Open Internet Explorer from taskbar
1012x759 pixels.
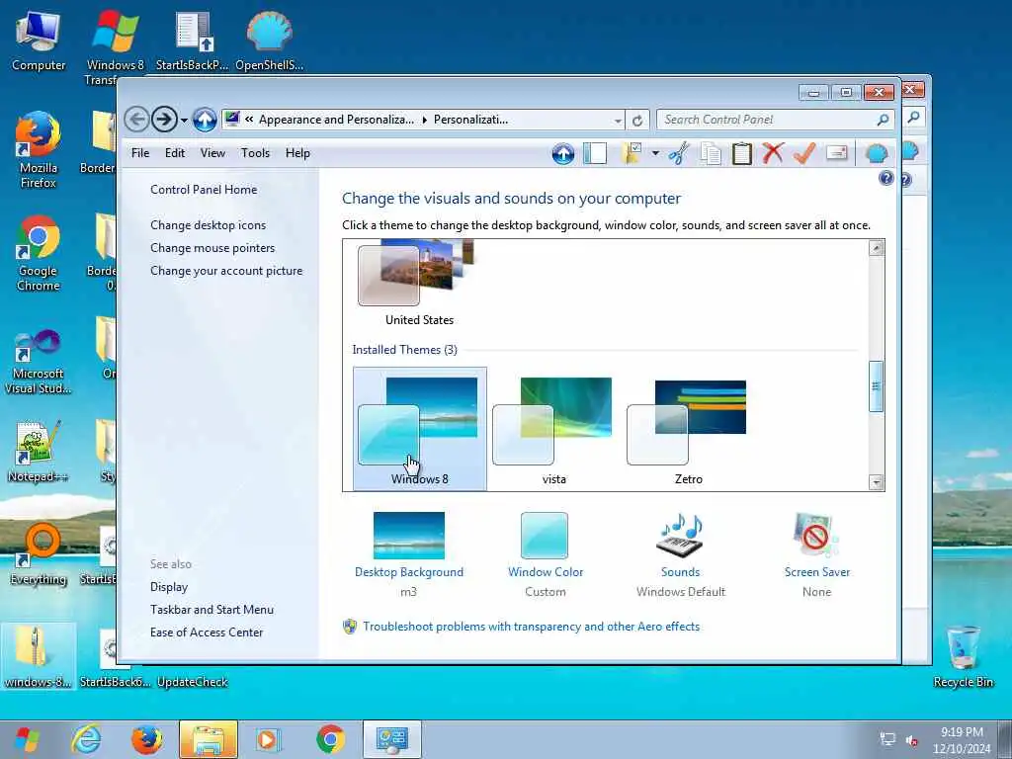click(x=87, y=739)
